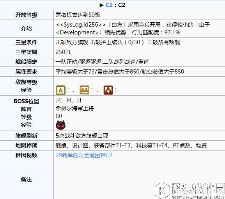Viewport: 225px width, 199px height.
Task: Select the 敌舰等级 label
Action: click(27, 82)
